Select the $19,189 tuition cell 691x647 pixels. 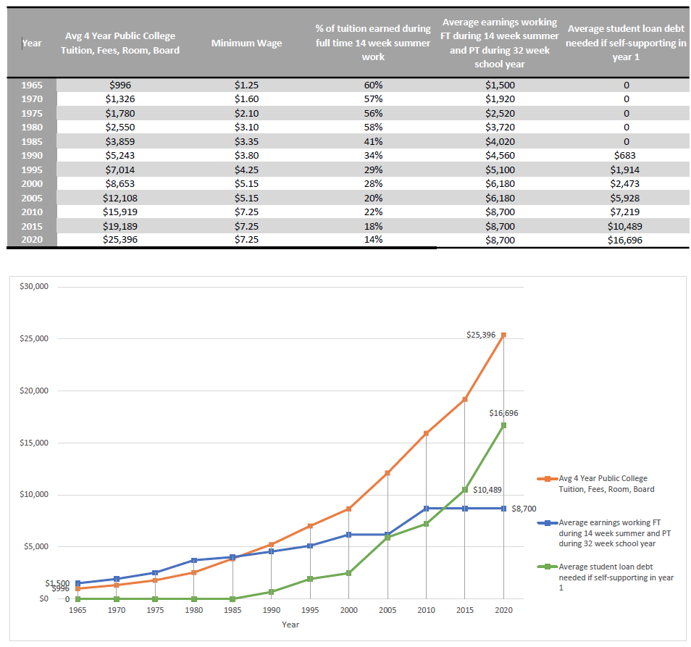tap(120, 226)
